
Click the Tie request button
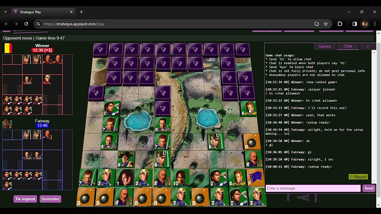point(25,199)
